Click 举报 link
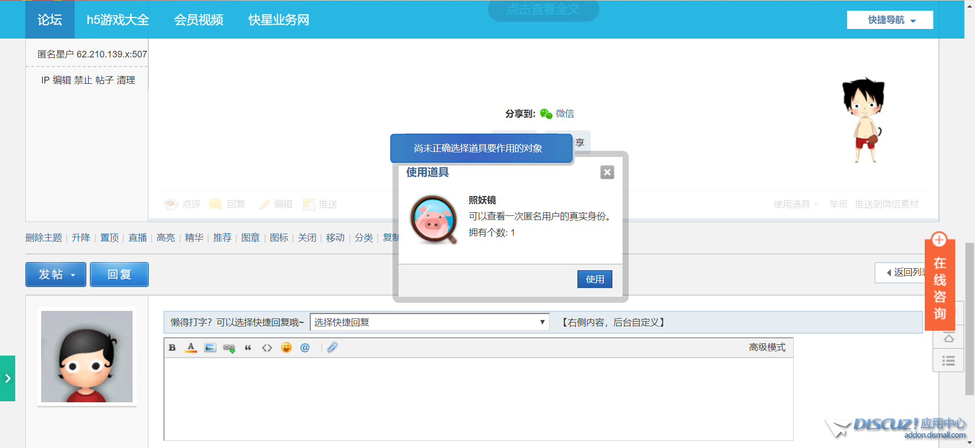The image size is (975, 448). pyautogui.click(x=838, y=204)
